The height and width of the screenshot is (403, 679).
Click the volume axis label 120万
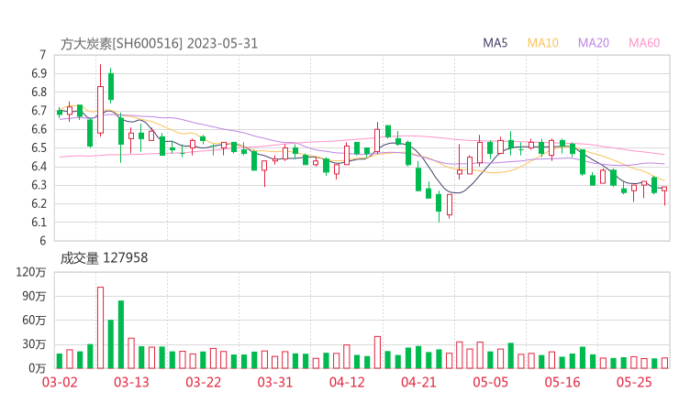(31, 272)
